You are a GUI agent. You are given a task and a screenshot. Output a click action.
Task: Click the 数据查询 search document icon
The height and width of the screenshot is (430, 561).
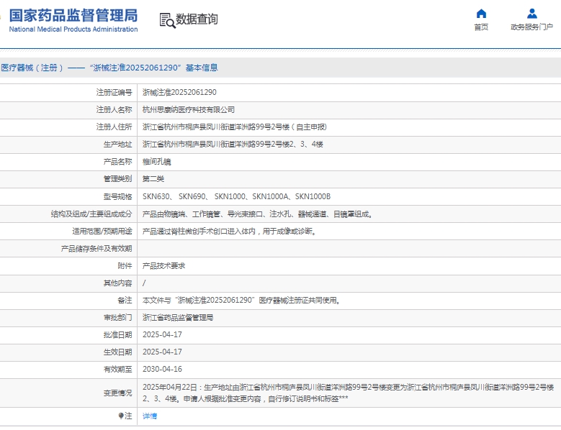click(168, 20)
